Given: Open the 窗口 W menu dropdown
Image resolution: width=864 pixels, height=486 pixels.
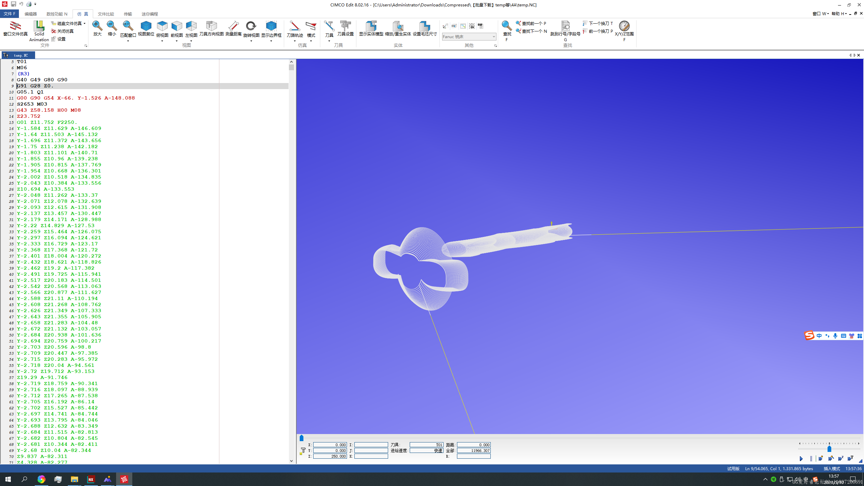Looking at the screenshot, I should (820, 13).
